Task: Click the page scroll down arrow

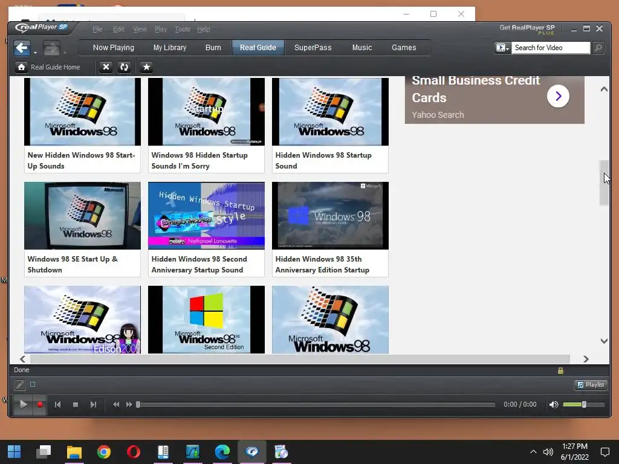Action: (604, 341)
